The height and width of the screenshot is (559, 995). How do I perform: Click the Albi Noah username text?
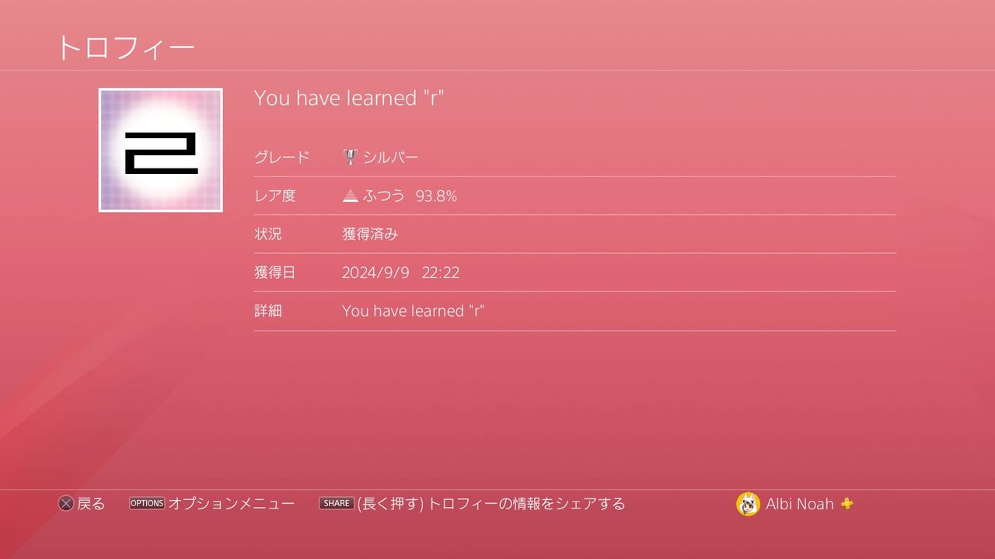[x=800, y=504]
